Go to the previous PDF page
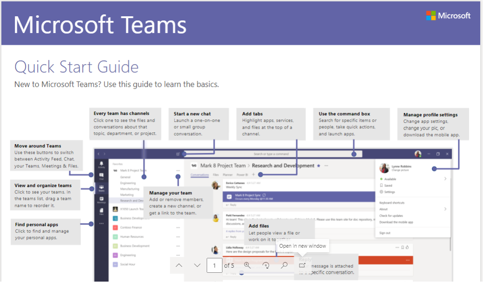This screenshot has width=483, height=283. 179,265
